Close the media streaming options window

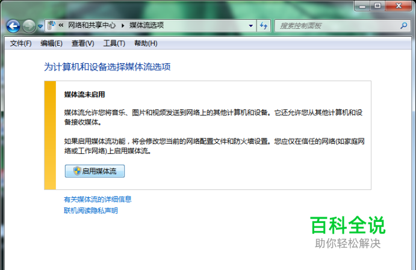point(399,6)
